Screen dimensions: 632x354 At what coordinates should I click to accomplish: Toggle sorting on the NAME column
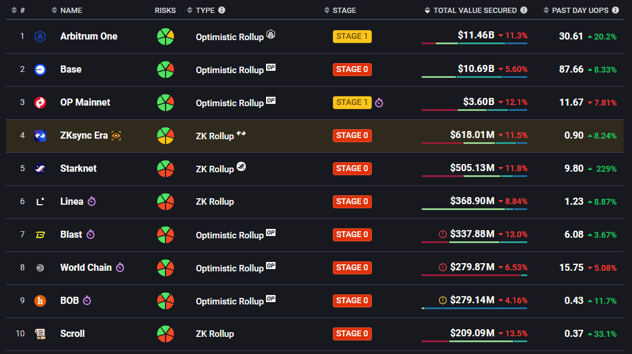pos(55,10)
